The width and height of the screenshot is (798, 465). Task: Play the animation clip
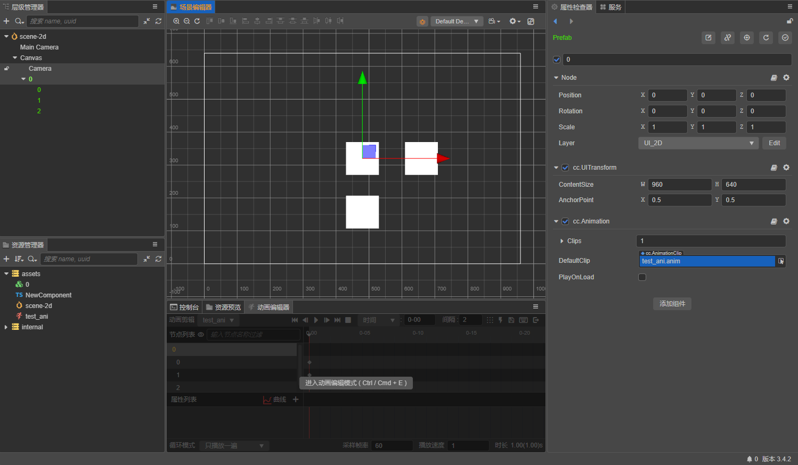tap(316, 320)
